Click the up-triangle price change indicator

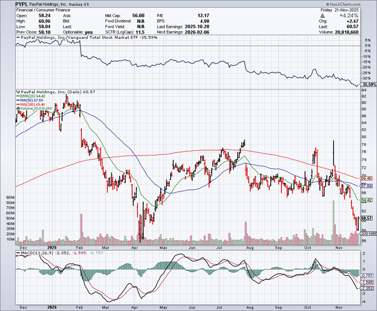click(323, 16)
